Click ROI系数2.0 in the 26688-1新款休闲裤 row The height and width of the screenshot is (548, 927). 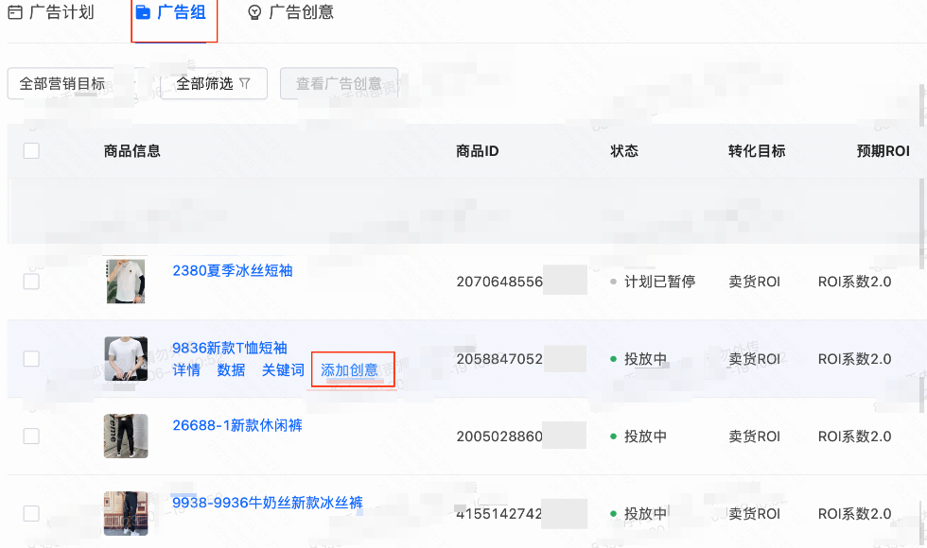854,437
